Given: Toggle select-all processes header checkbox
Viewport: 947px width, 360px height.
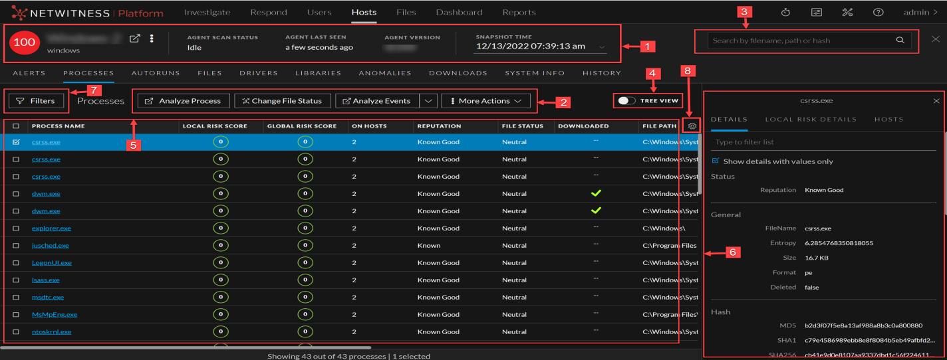Looking at the screenshot, I should (x=17, y=126).
